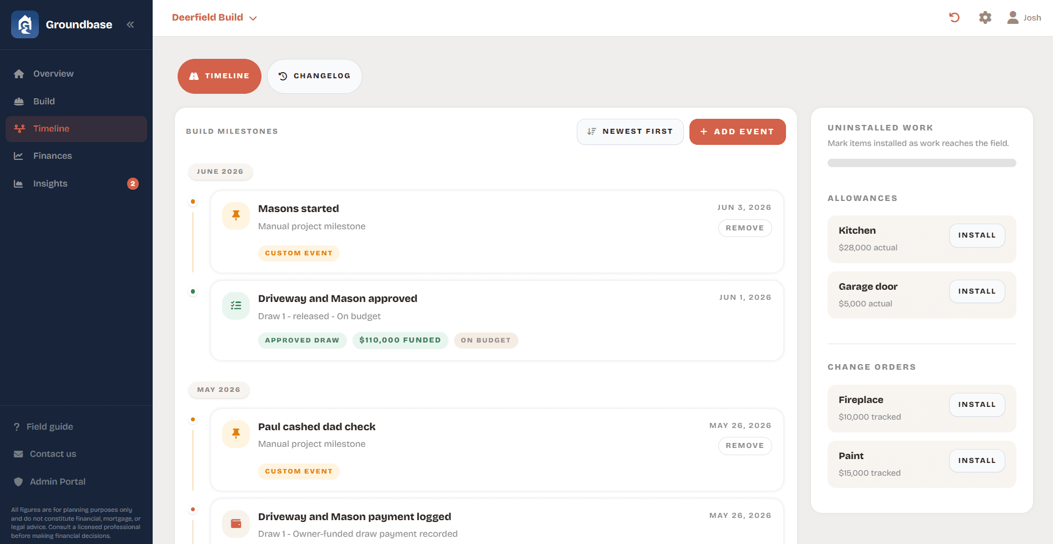Click the Jun 1, 2026 date
Image resolution: width=1053 pixels, height=544 pixels.
pos(745,298)
